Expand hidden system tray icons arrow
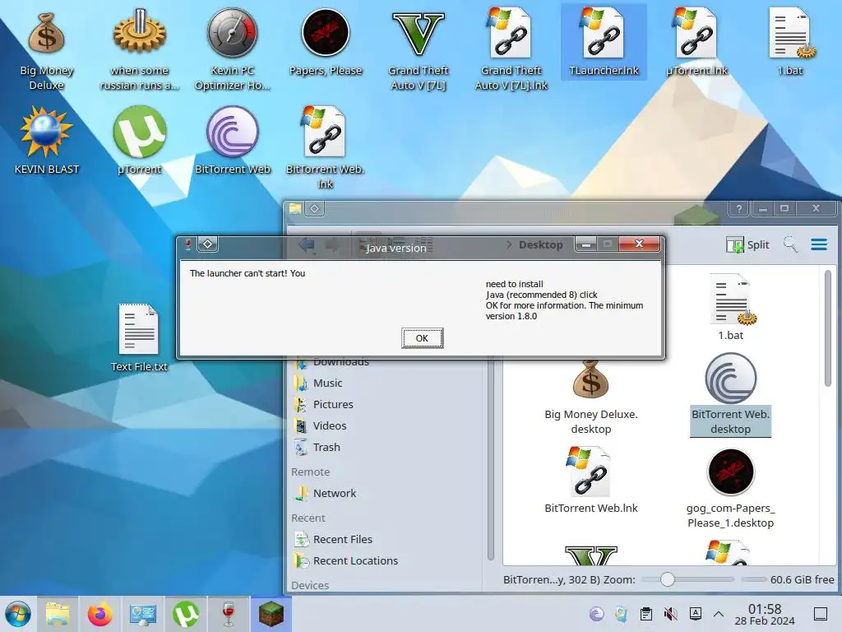The width and height of the screenshot is (842, 632). pyautogui.click(x=719, y=614)
